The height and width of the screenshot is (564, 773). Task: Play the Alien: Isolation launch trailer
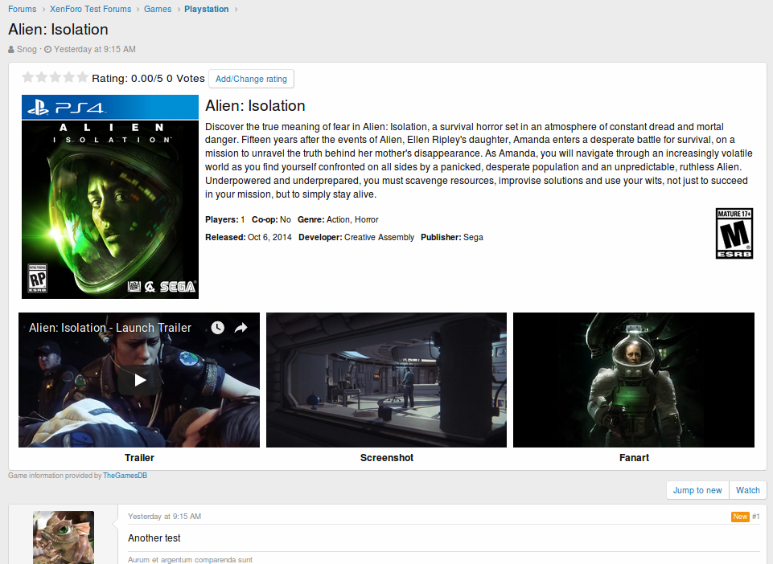coord(140,380)
